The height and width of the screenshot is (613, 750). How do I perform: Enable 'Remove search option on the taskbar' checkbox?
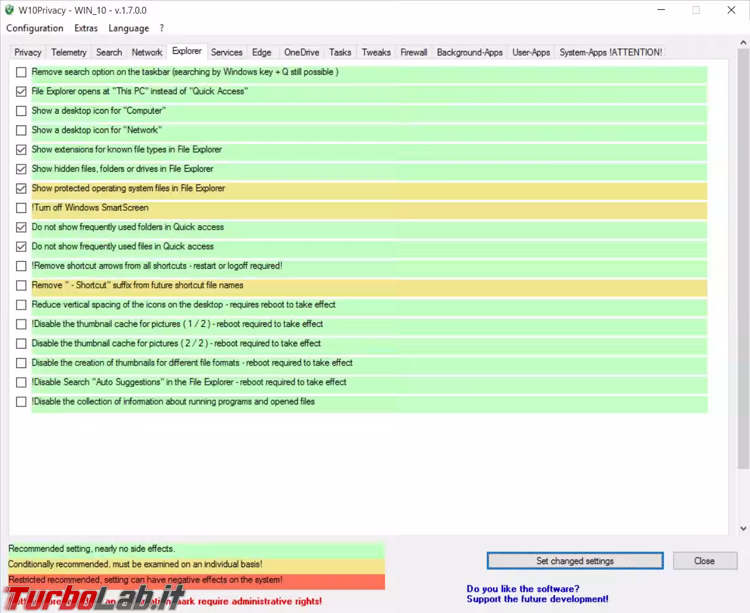coord(21,72)
